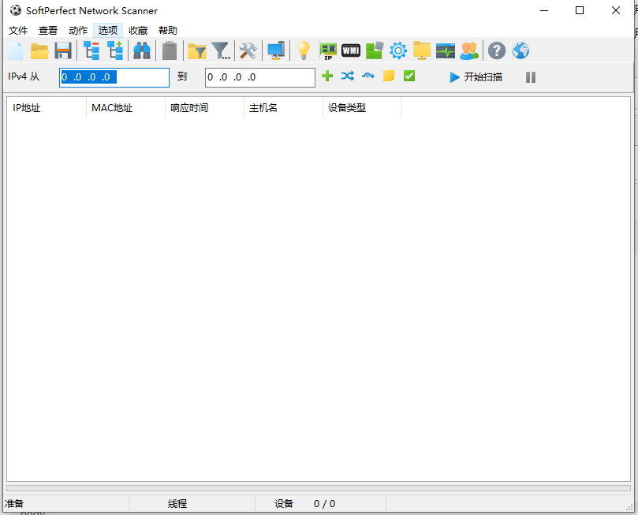Click the green checkmark box icon

click(409, 76)
